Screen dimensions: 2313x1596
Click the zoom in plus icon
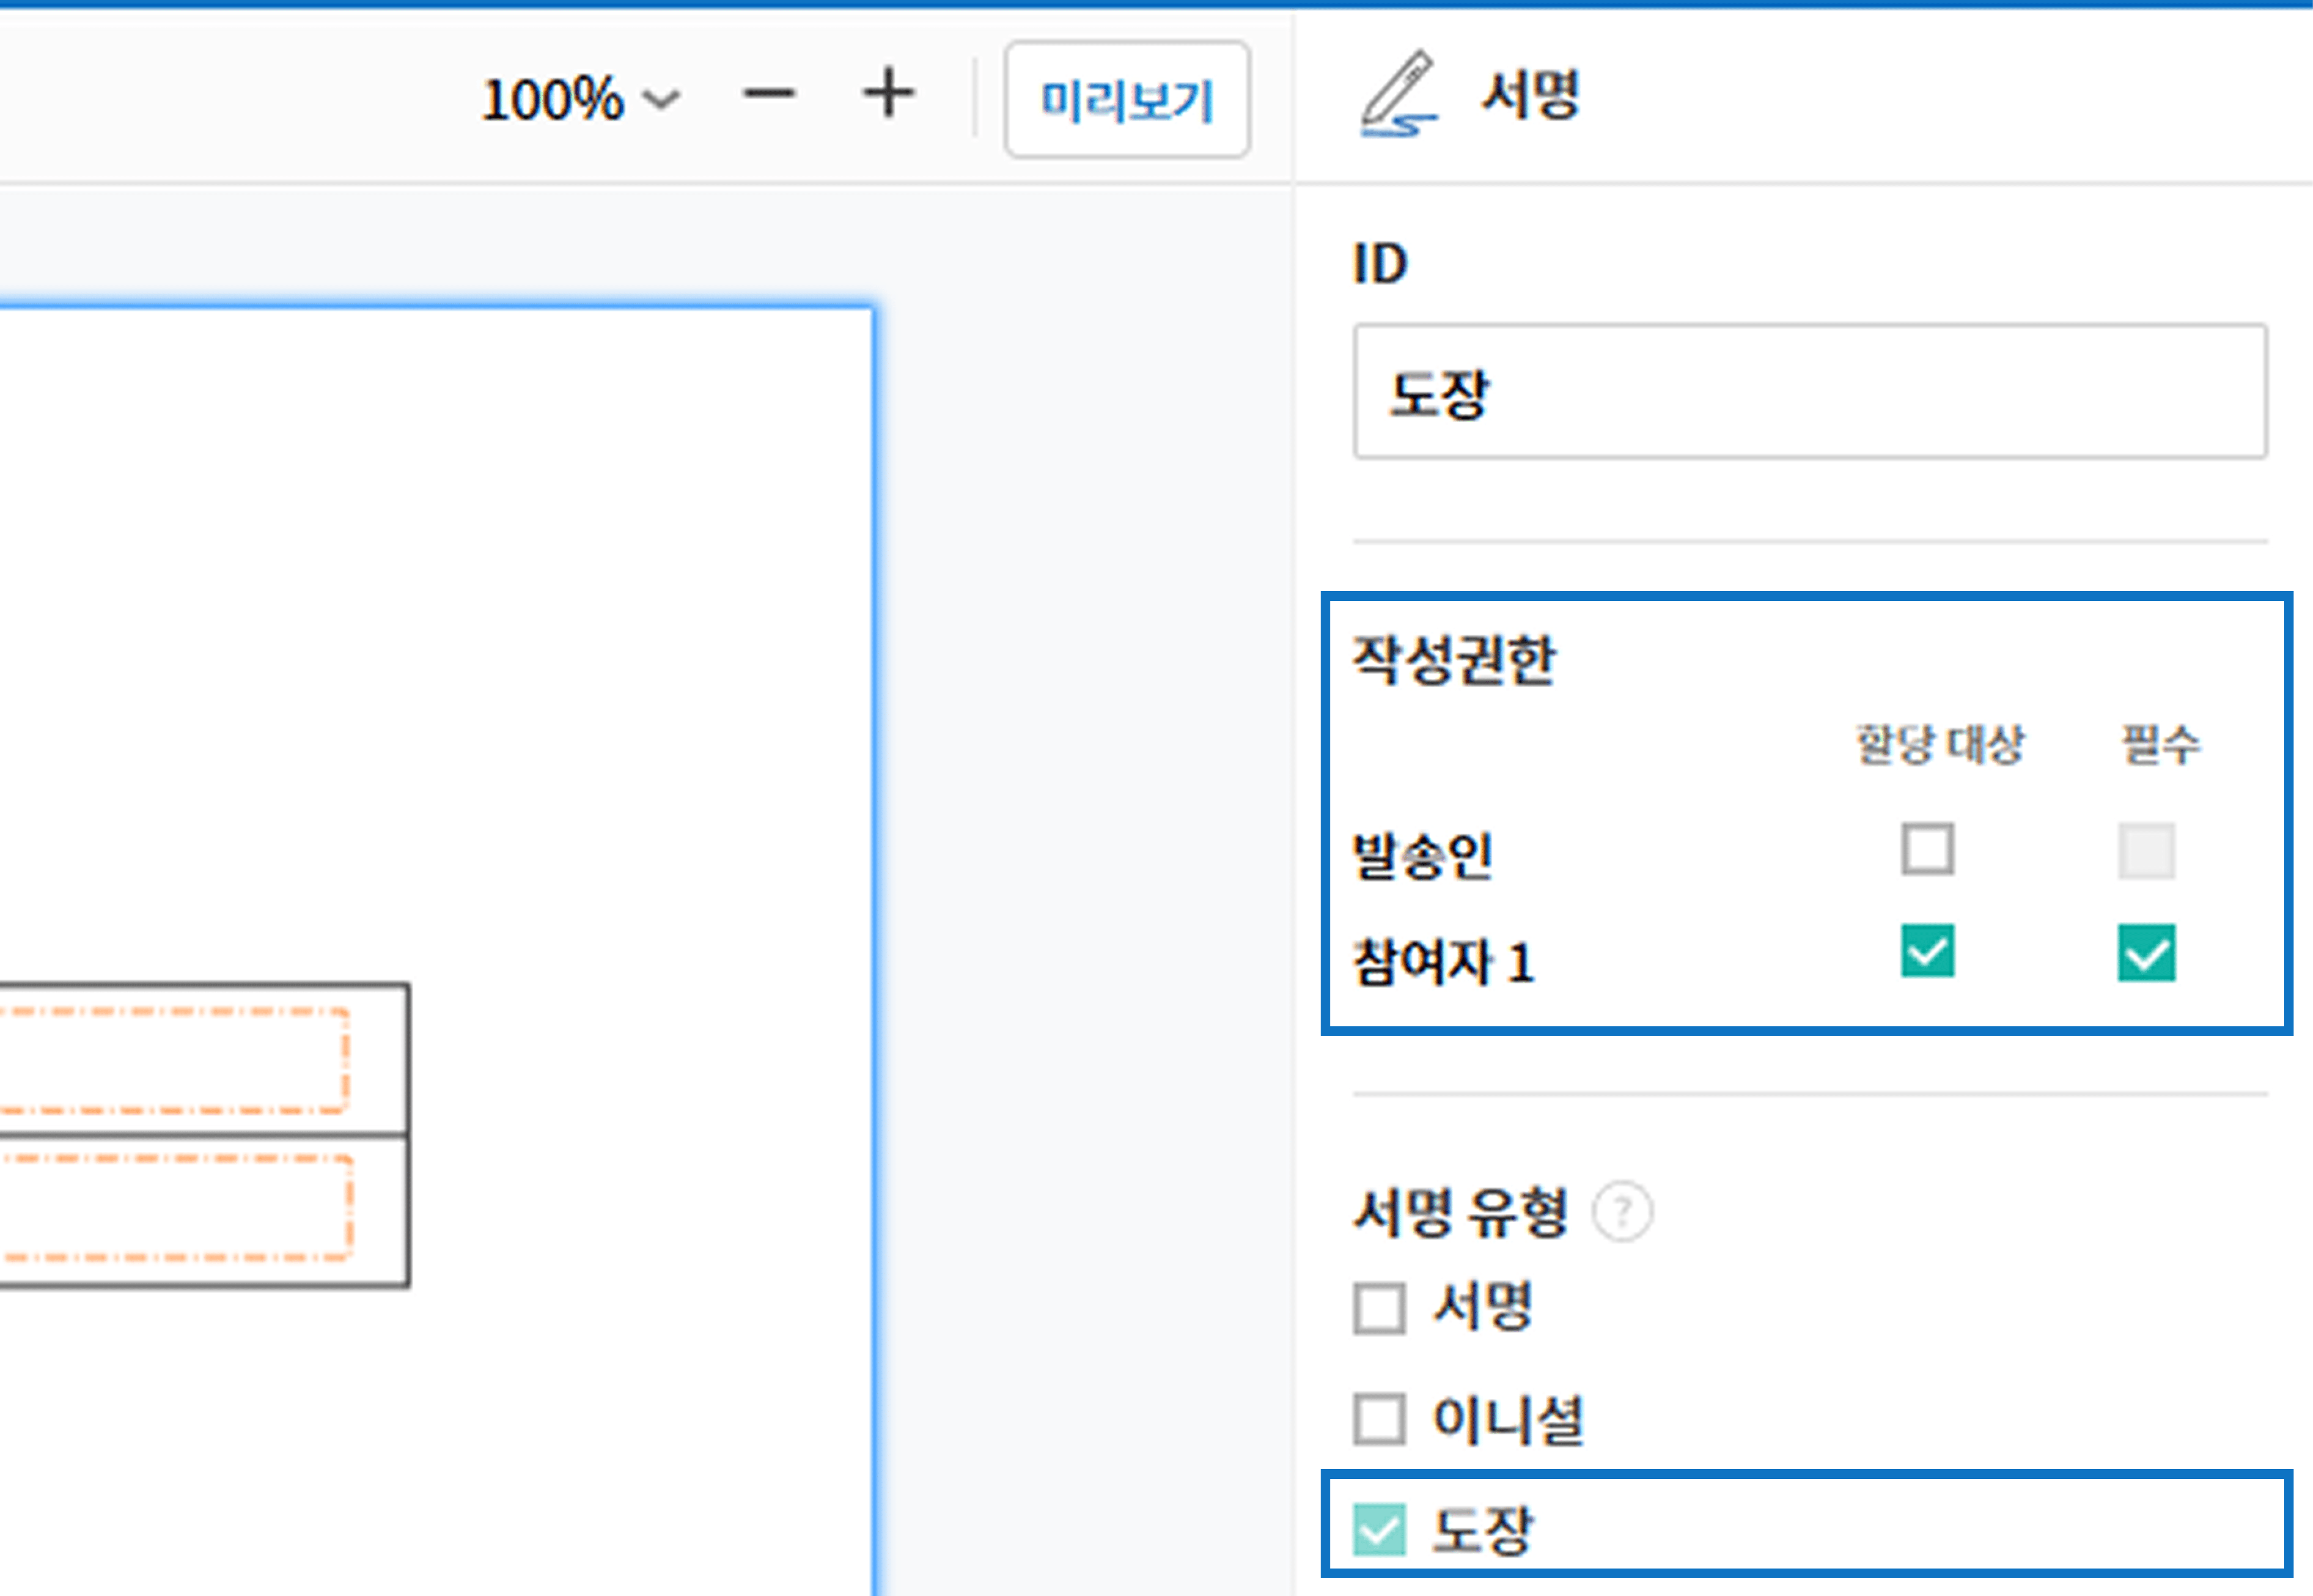coord(888,96)
